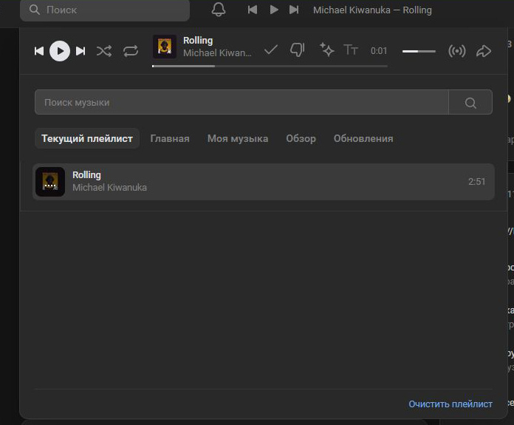
Task: Adjust the volume slider
Action: pyautogui.click(x=419, y=51)
